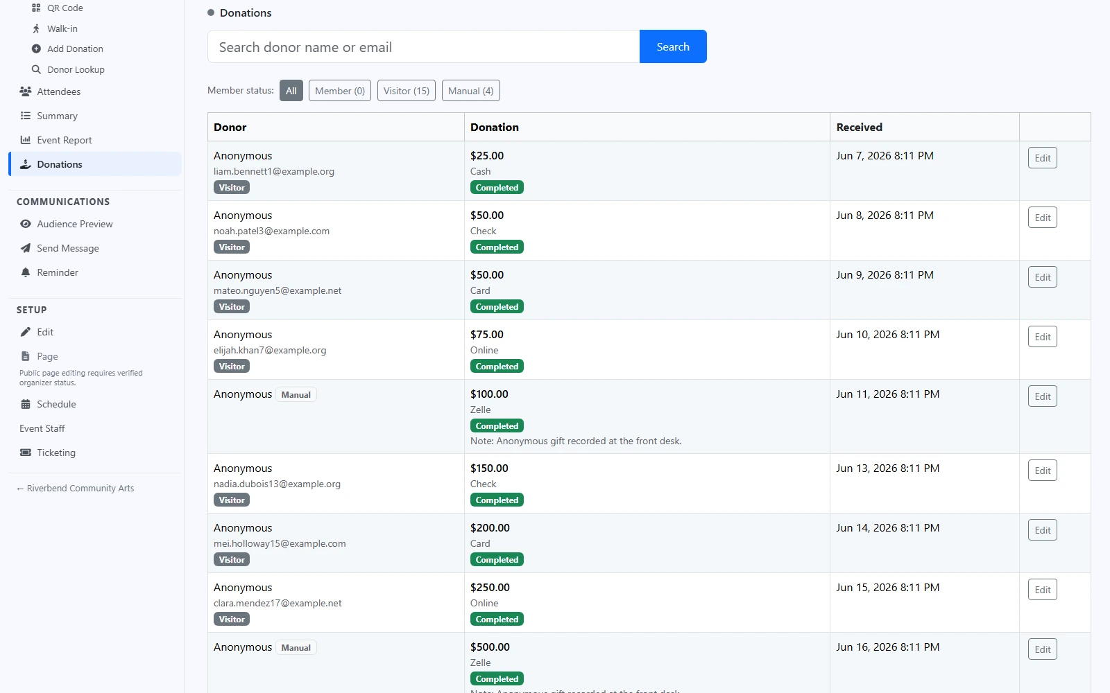Image resolution: width=1110 pixels, height=693 pixels.
Task: Return to Riverbend Community Arts
Action: tap(76, 488)
